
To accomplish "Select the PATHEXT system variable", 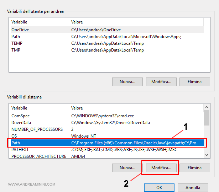I will (x=20, y=150).
